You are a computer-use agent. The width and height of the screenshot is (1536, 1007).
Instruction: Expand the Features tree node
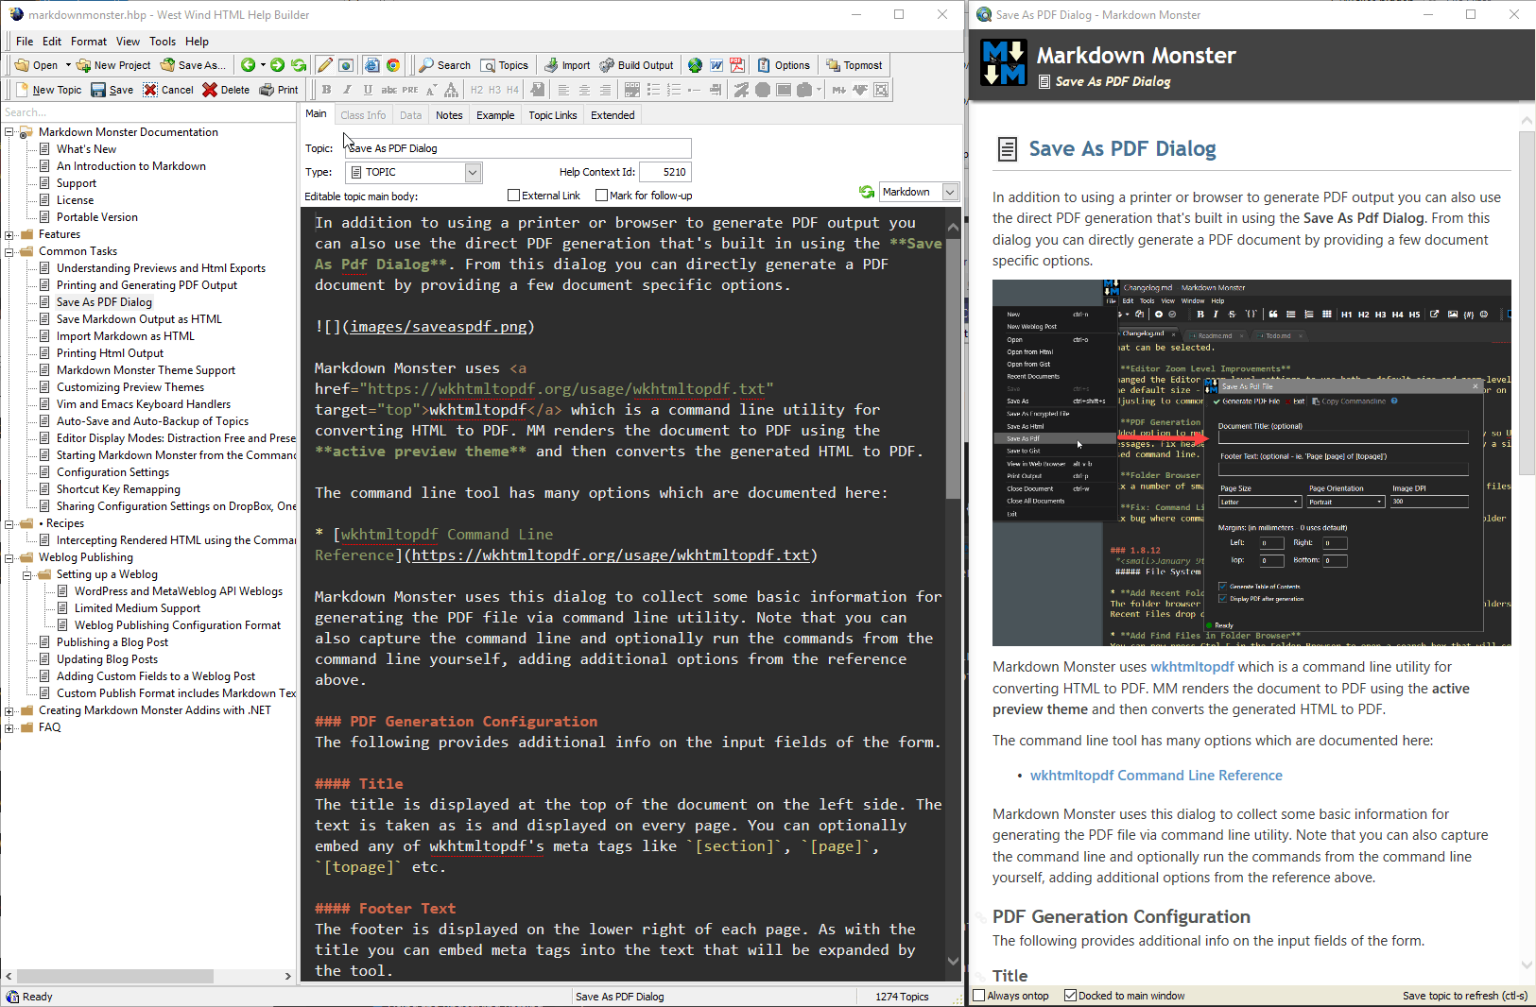(9, 234)
